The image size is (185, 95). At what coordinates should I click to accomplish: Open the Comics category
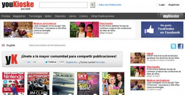click(84, 16)
